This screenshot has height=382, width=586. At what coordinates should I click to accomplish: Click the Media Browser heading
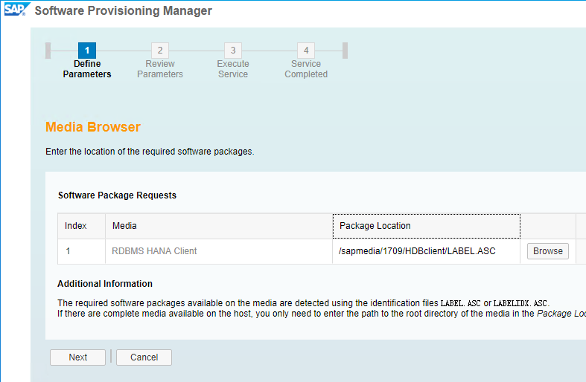(x=93, y=127)
